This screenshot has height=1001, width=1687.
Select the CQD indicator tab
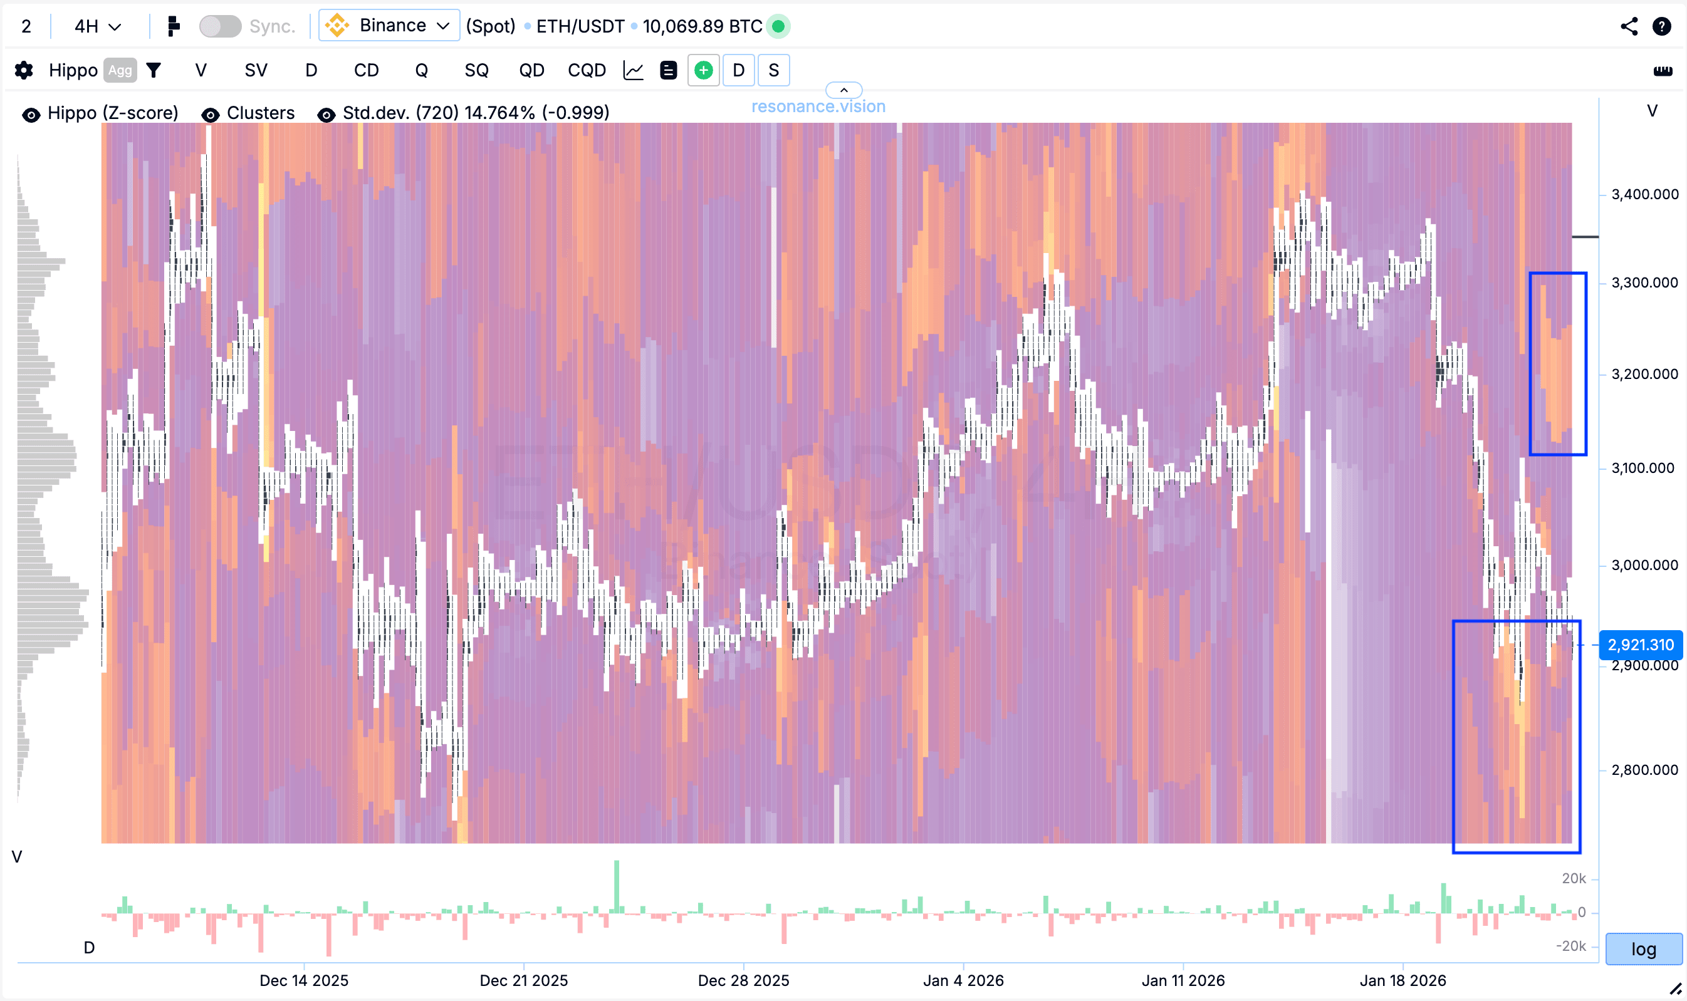pos(587,70)
